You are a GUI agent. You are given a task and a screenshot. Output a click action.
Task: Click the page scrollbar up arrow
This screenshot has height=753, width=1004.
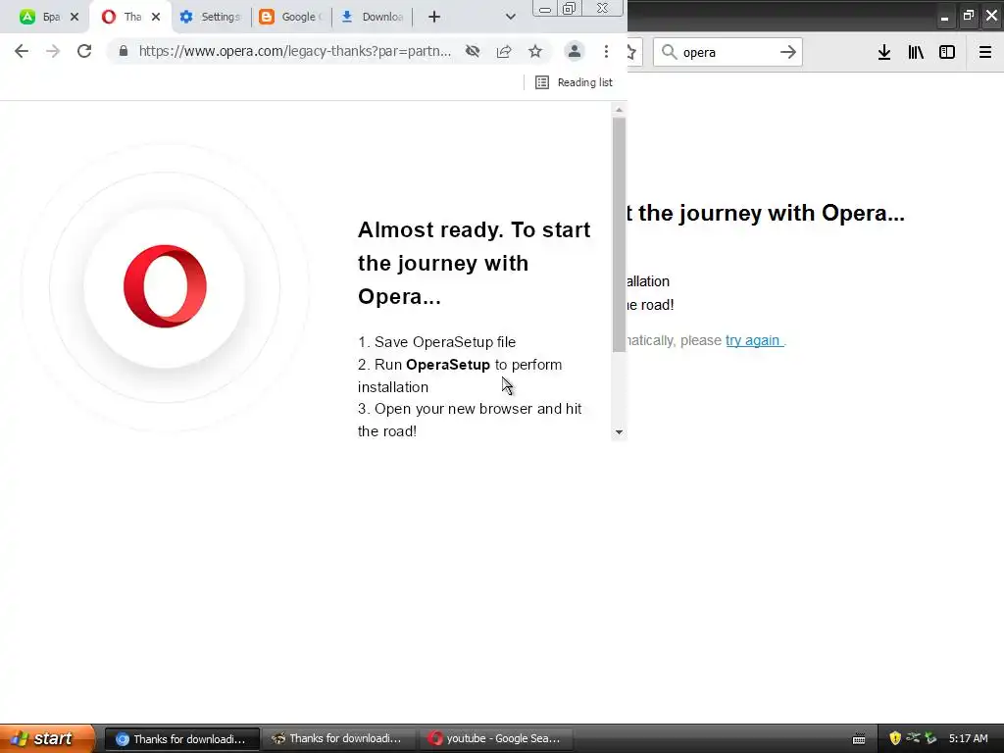pyautogui.click(x=619, y=110)
